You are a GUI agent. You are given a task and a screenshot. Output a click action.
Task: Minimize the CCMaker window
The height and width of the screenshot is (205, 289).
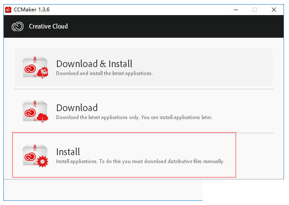pyautogui.click(x=236, y=10)
